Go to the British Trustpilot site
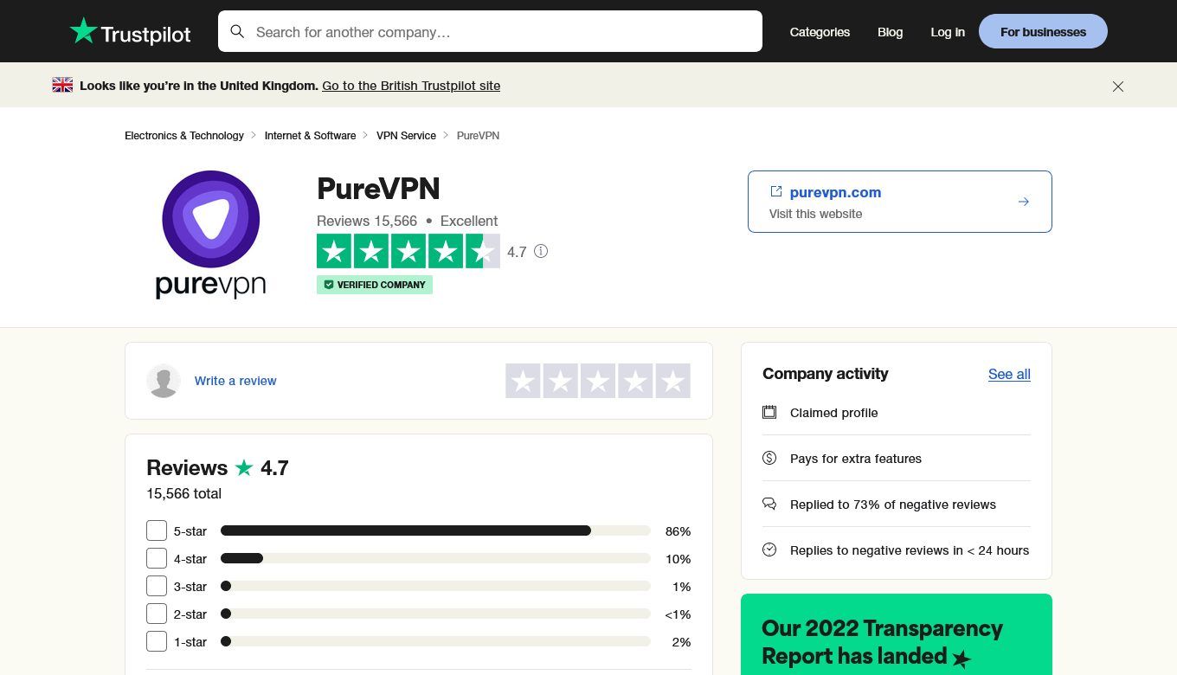 tap(411, 86)
